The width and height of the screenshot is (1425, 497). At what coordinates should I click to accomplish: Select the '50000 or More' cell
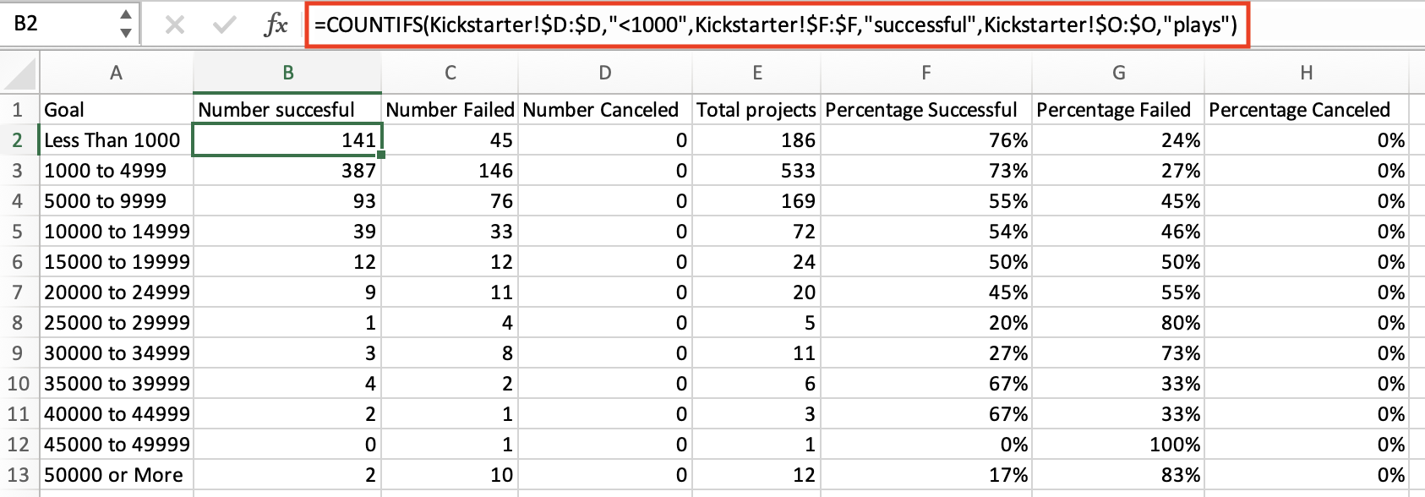tap(116, 474)
